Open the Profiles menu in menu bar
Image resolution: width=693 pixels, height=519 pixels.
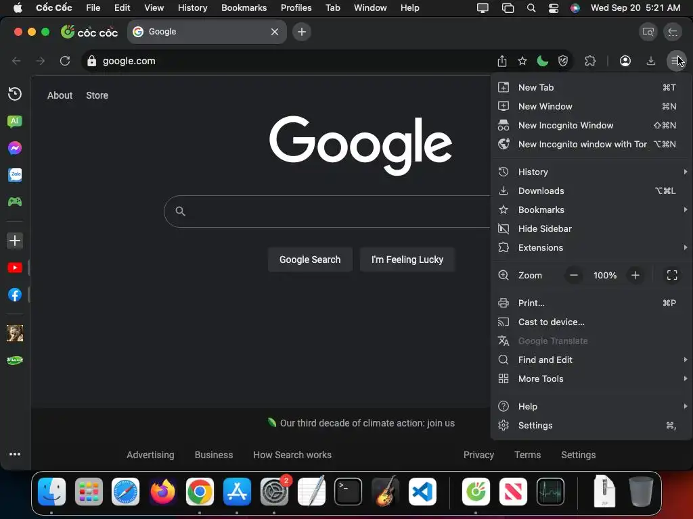pos(296,8)
